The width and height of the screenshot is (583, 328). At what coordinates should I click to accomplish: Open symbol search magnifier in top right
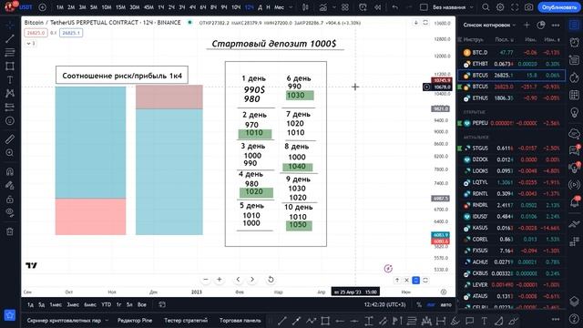click(x=486, y=7)
